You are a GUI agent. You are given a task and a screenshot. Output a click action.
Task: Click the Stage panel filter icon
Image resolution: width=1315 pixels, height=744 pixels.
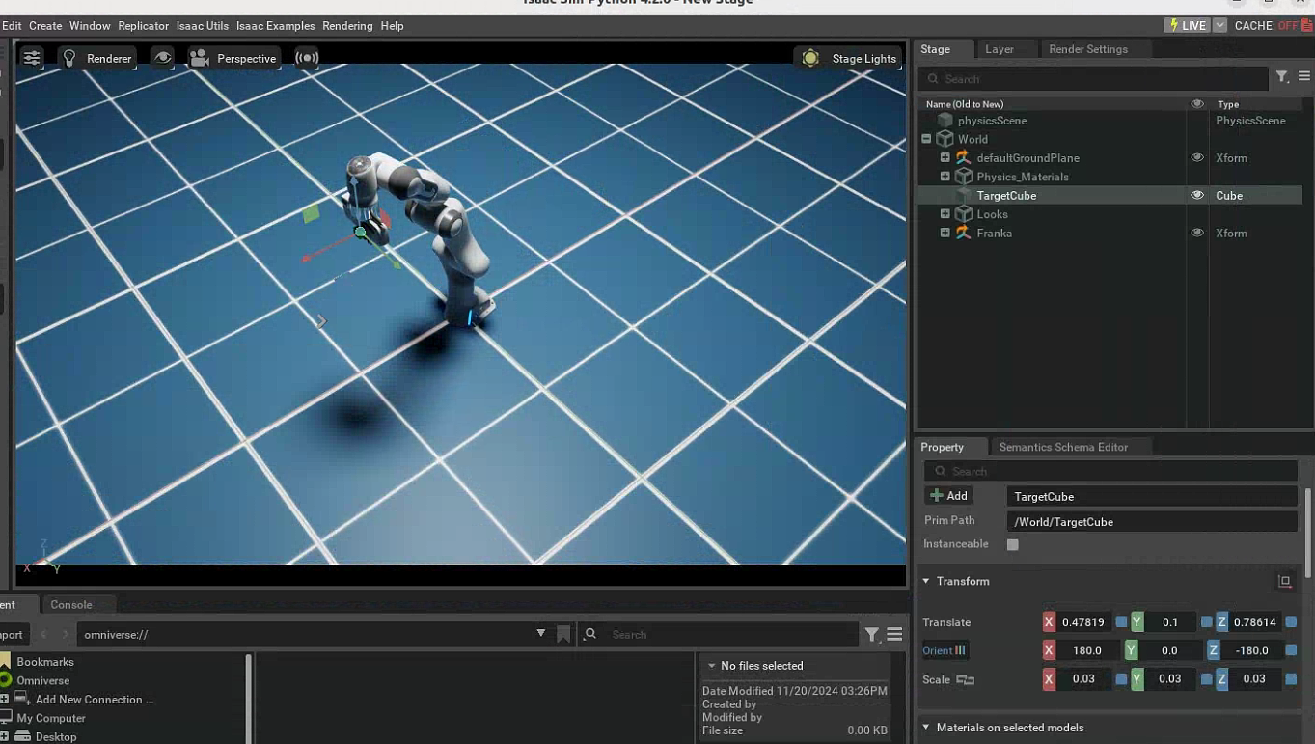pos(1282,77)
